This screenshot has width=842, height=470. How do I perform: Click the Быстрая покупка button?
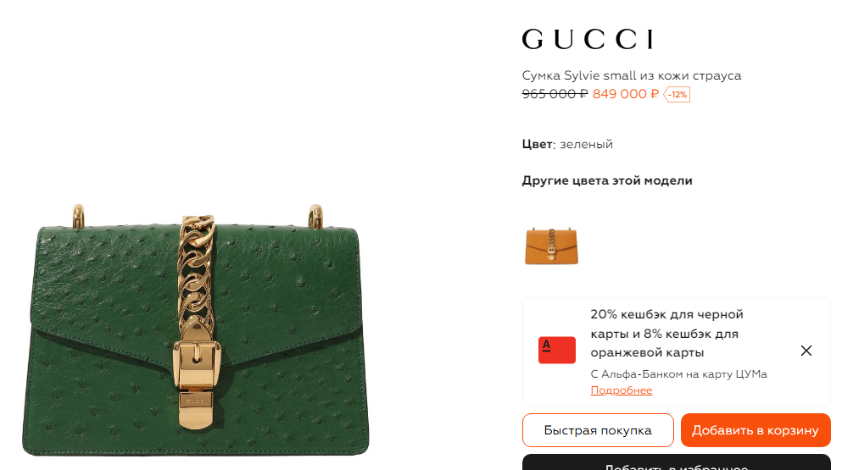coord(598,430)
